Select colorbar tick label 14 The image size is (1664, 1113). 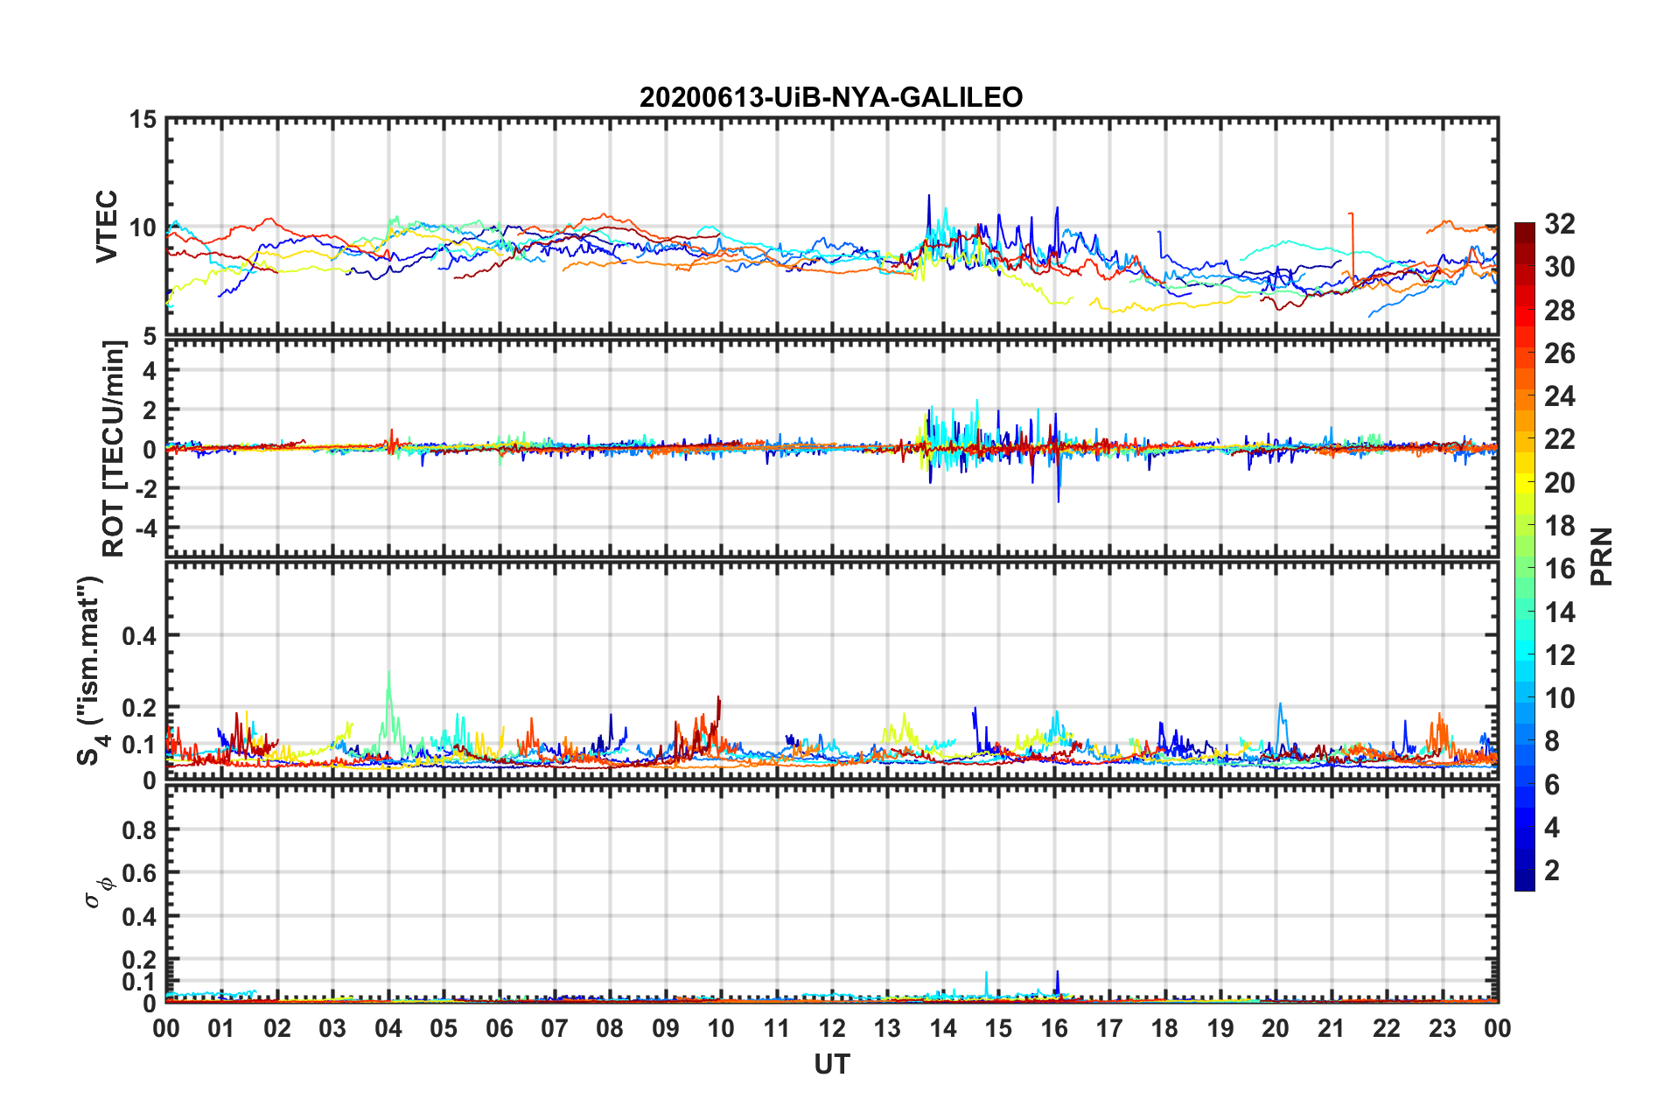[x=1559, y=612]
